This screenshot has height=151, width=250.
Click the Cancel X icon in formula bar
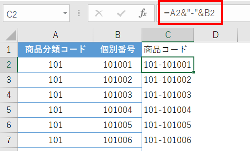[99, 14]
